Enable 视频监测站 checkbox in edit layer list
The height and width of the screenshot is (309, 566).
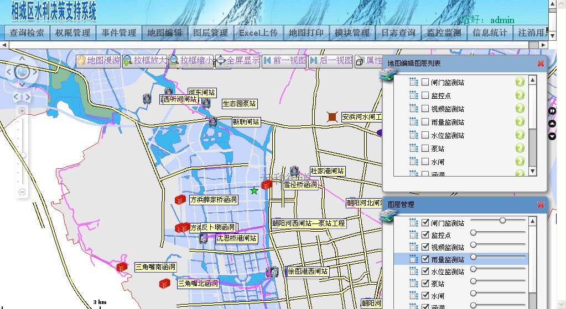click(425, 109)
